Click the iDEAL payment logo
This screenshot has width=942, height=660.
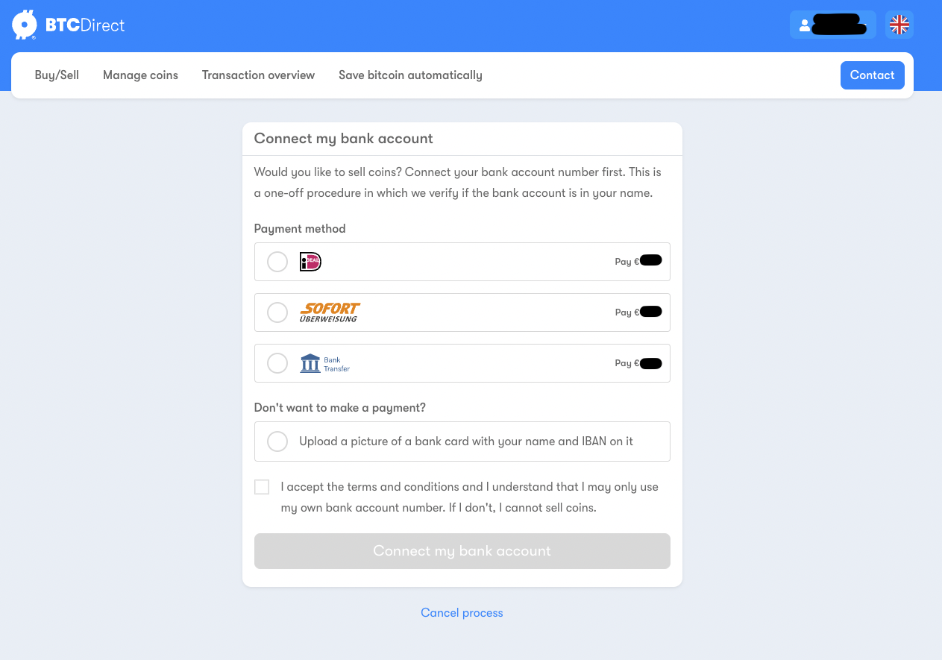(310, 262)
